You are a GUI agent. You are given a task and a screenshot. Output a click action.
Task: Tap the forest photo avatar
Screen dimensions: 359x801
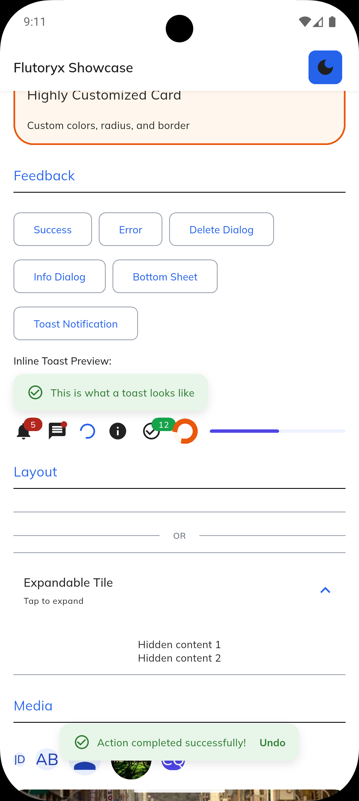coord(132,767)
